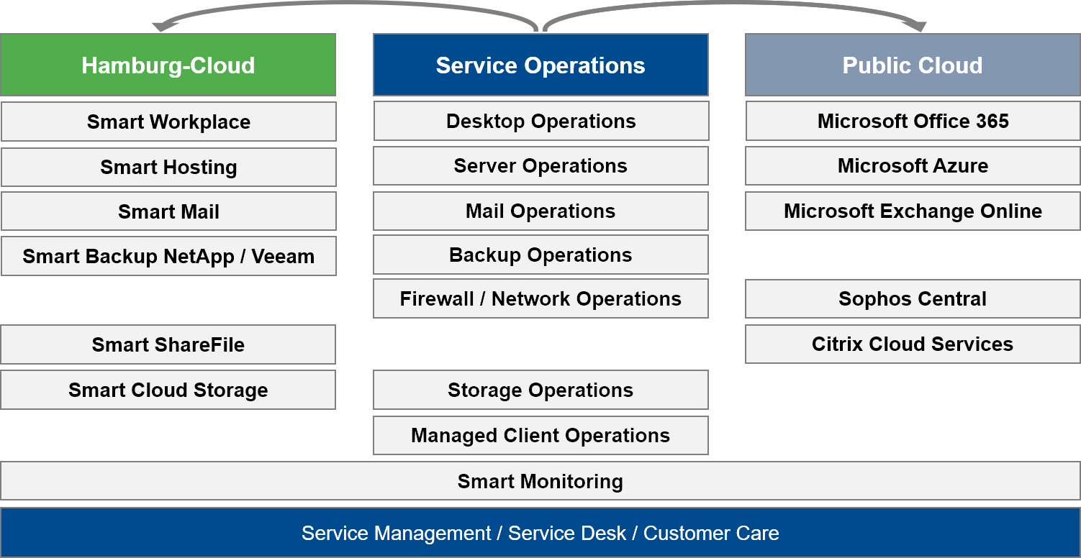Click the Smart Workplace box
Viewport: 1081px width, 558px height.
pyautogui.click(x=168, y=122)
